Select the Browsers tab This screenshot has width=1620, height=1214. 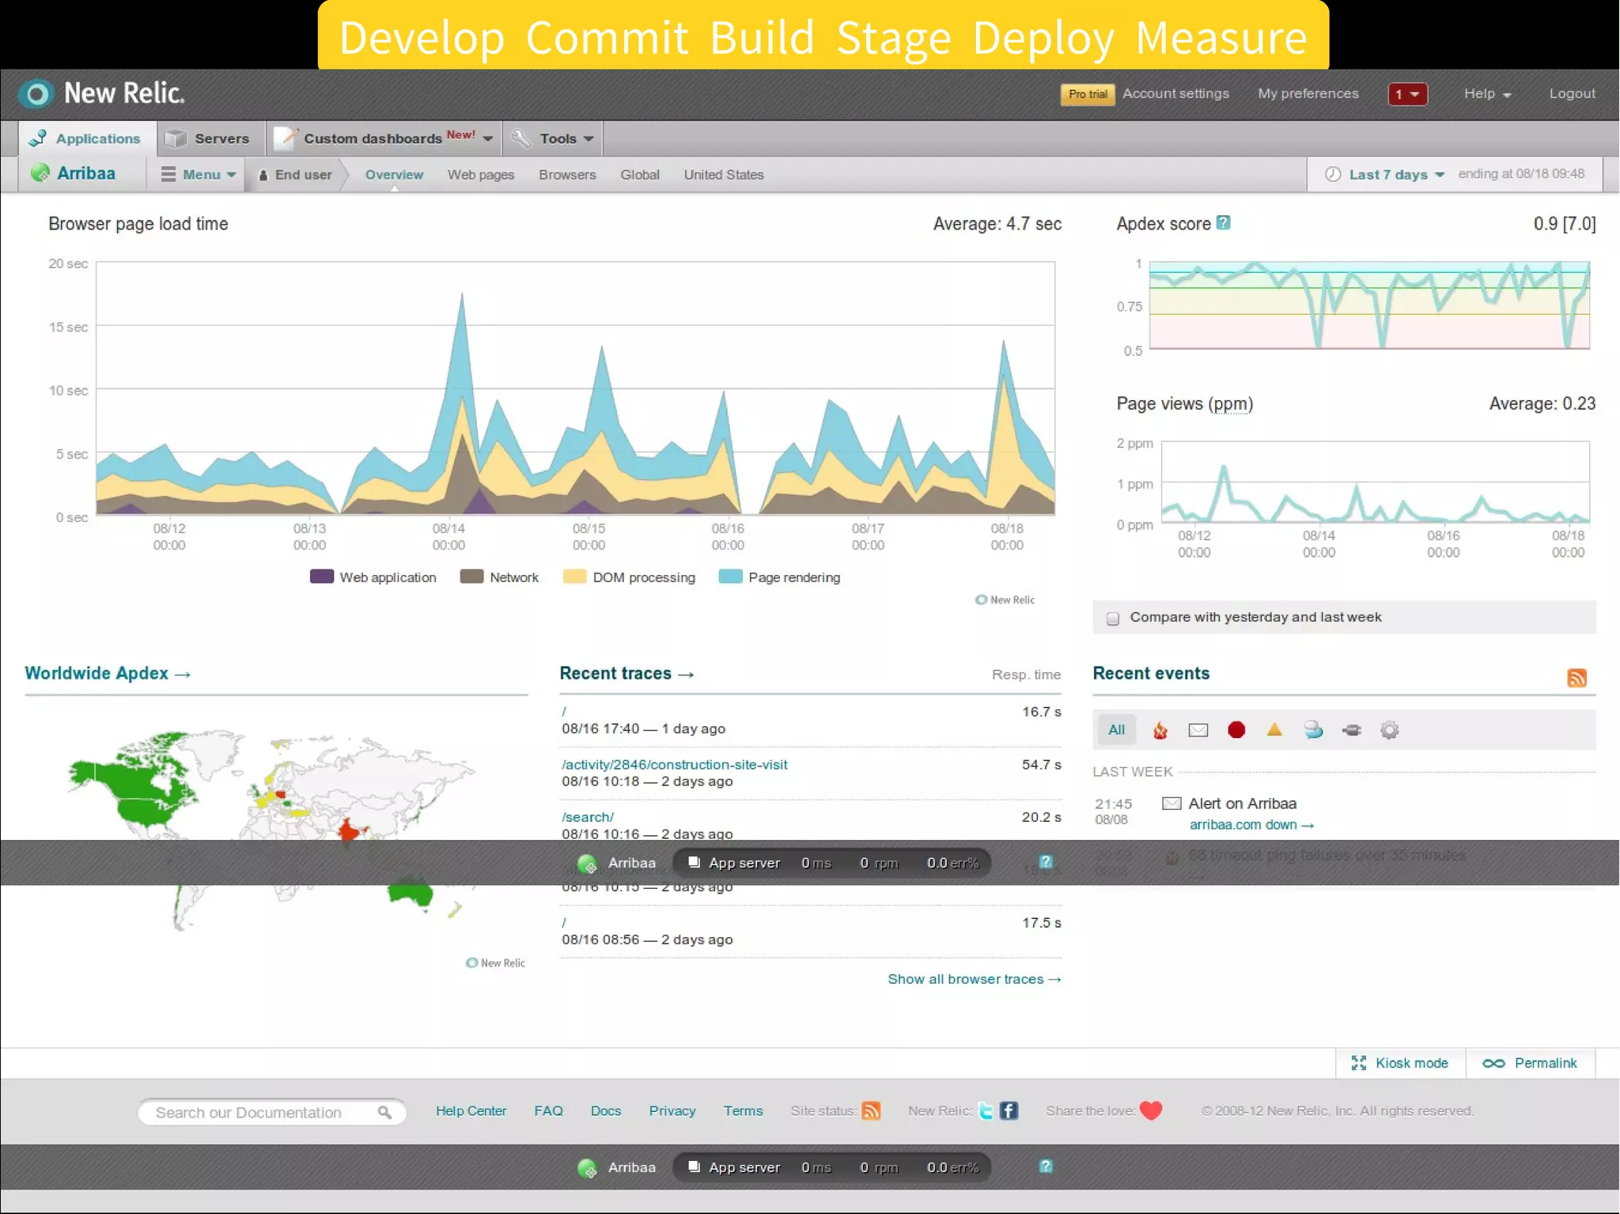[x=567, y=175]
